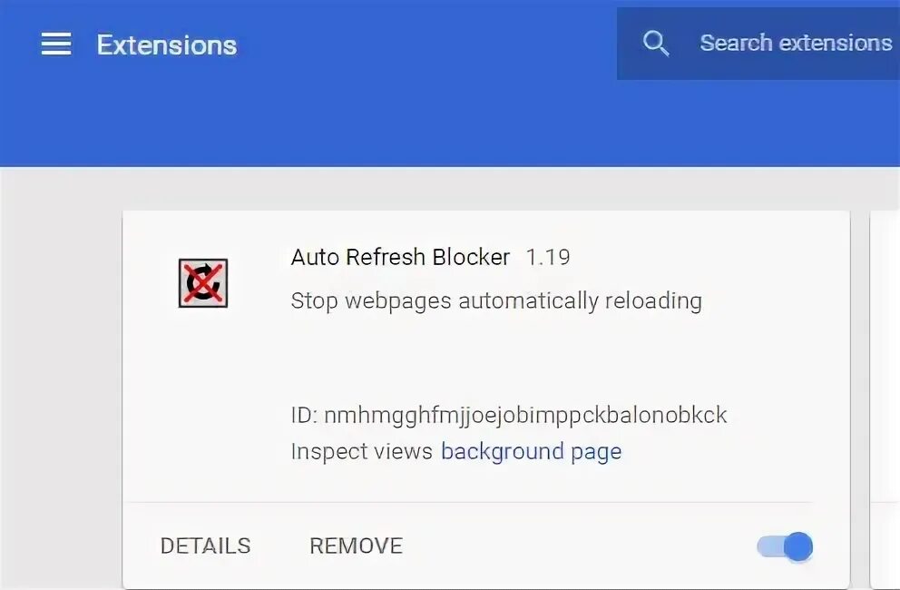The width and height of the screenshot is (900, 590).
Task: Click the Auto Refresh Blocker name text
Action: tap(400, 258)
